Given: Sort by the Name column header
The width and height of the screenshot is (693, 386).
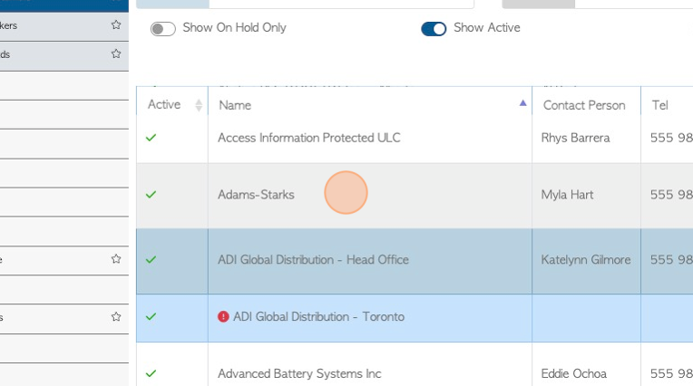Looking at the screenshot, I should click(x=370, y=105).
